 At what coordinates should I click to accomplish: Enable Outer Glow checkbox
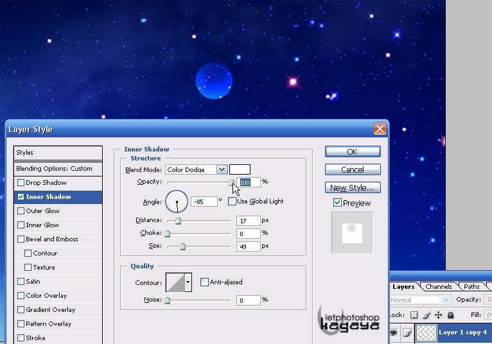pyautogui.click(x=21, y=211)
